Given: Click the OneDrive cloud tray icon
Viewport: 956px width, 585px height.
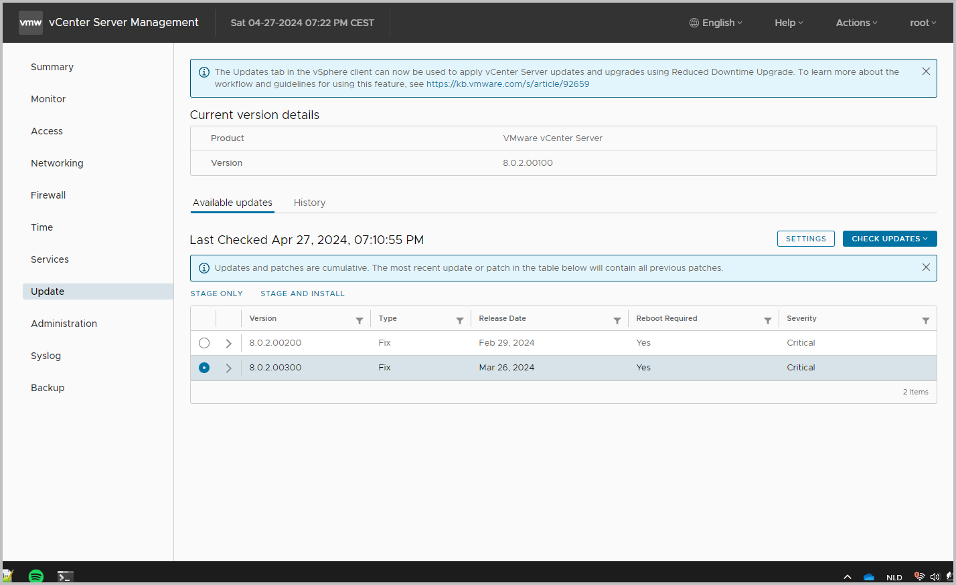Looking at the screenshot, I should pos(869,577).
